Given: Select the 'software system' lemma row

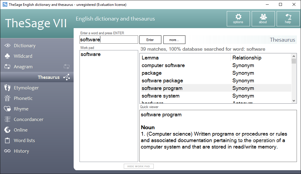Looking at the screenshot, I should [216, 96].
